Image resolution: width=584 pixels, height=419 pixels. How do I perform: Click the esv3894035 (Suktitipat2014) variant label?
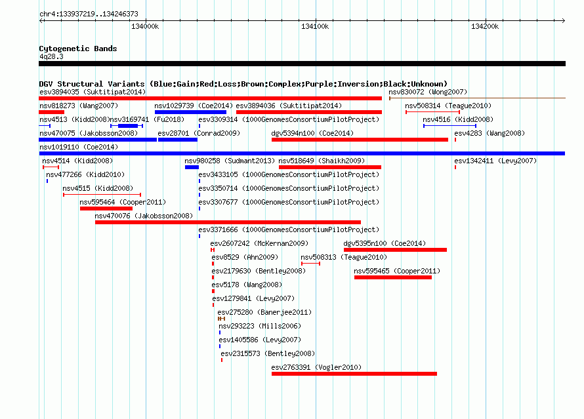pos(93,92)
